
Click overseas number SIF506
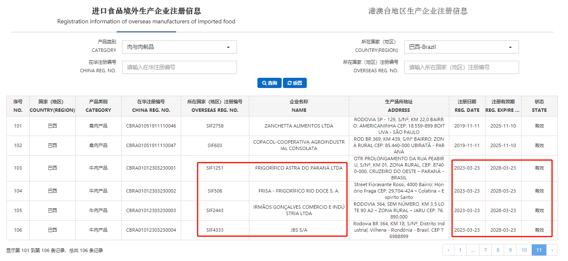[215, 191]
